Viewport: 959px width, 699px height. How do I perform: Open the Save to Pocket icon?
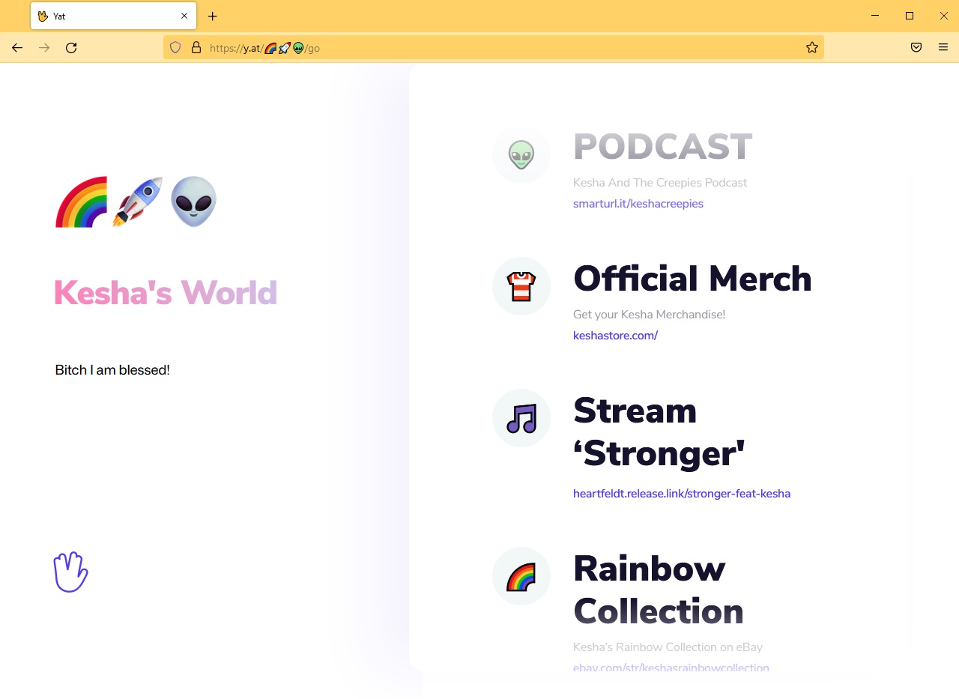pos(916,48)
